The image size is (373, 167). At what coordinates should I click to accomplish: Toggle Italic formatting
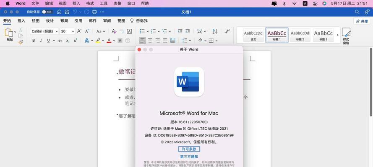click(x=41, y=40)
